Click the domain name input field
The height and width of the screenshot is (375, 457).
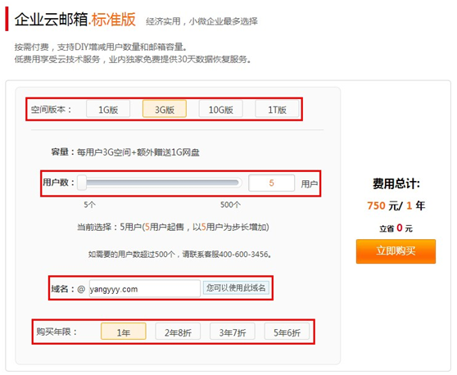pyautogui.click(x=145, y=289)
